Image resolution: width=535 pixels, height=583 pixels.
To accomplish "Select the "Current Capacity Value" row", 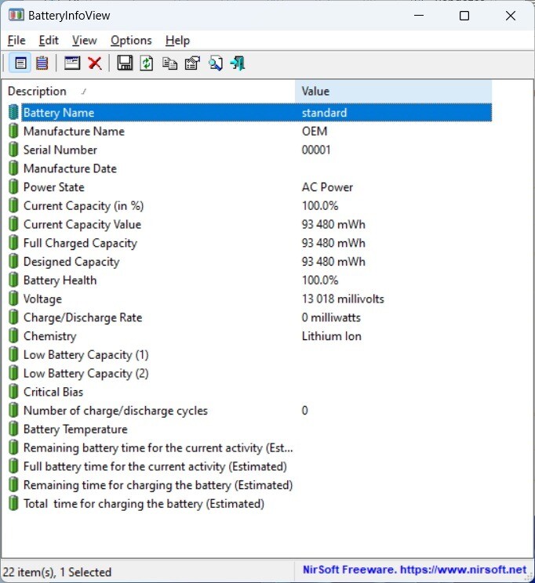I will [250, 224].
